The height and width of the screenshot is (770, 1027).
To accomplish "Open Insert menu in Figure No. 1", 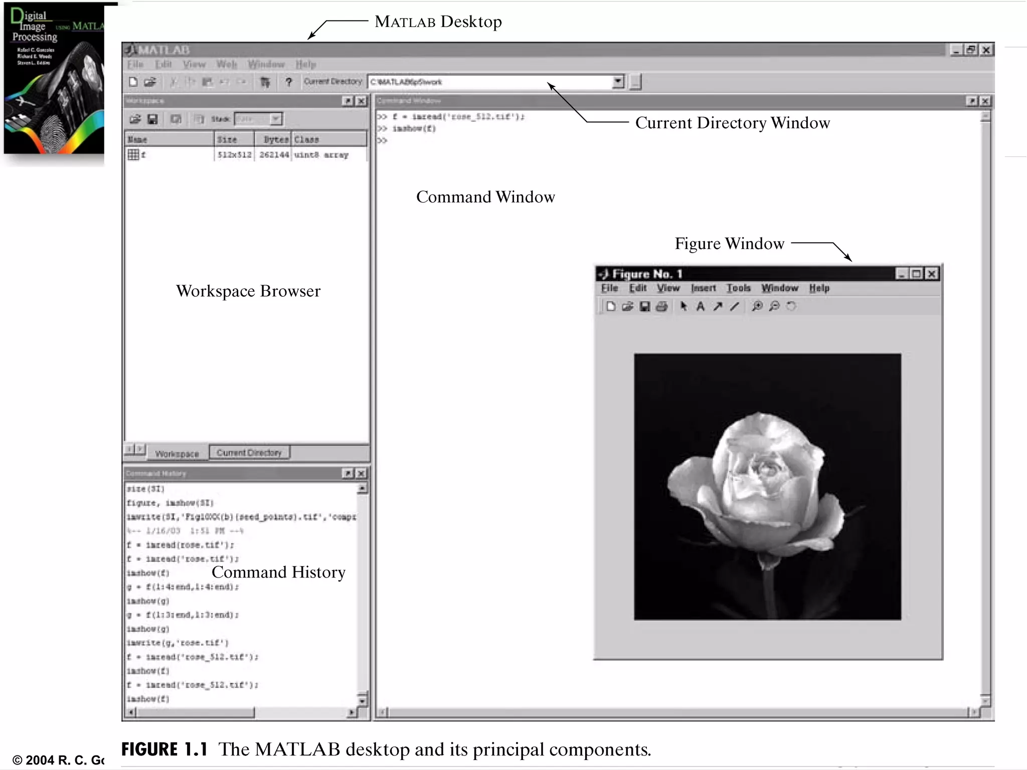I will click(704, 288).
